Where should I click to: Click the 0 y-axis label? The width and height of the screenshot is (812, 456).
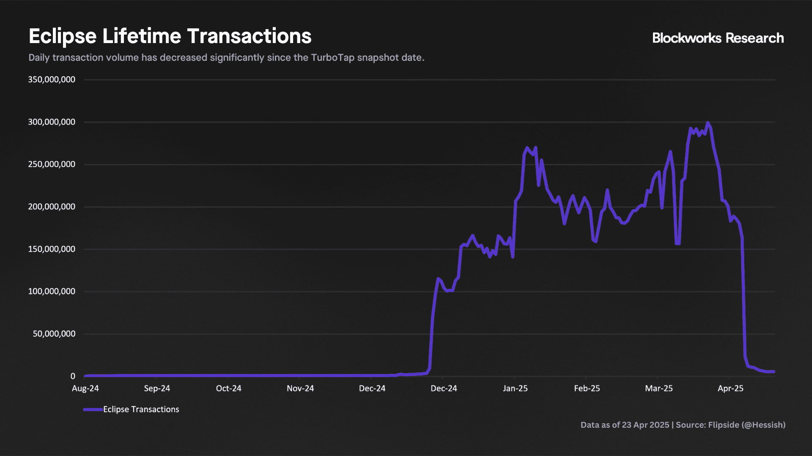click(x=73, y=376)
